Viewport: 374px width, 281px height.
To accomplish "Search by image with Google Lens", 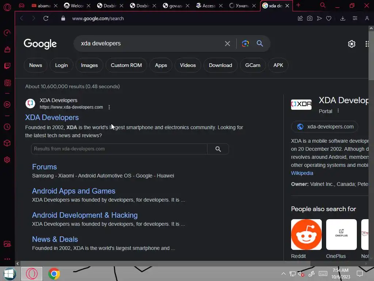I will pyautogui.click(x=245, y=44).
